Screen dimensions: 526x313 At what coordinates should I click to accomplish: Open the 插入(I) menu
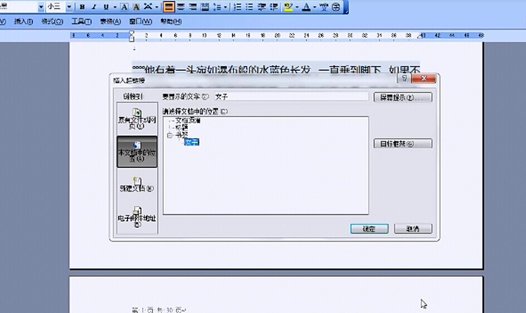(23, 22)
